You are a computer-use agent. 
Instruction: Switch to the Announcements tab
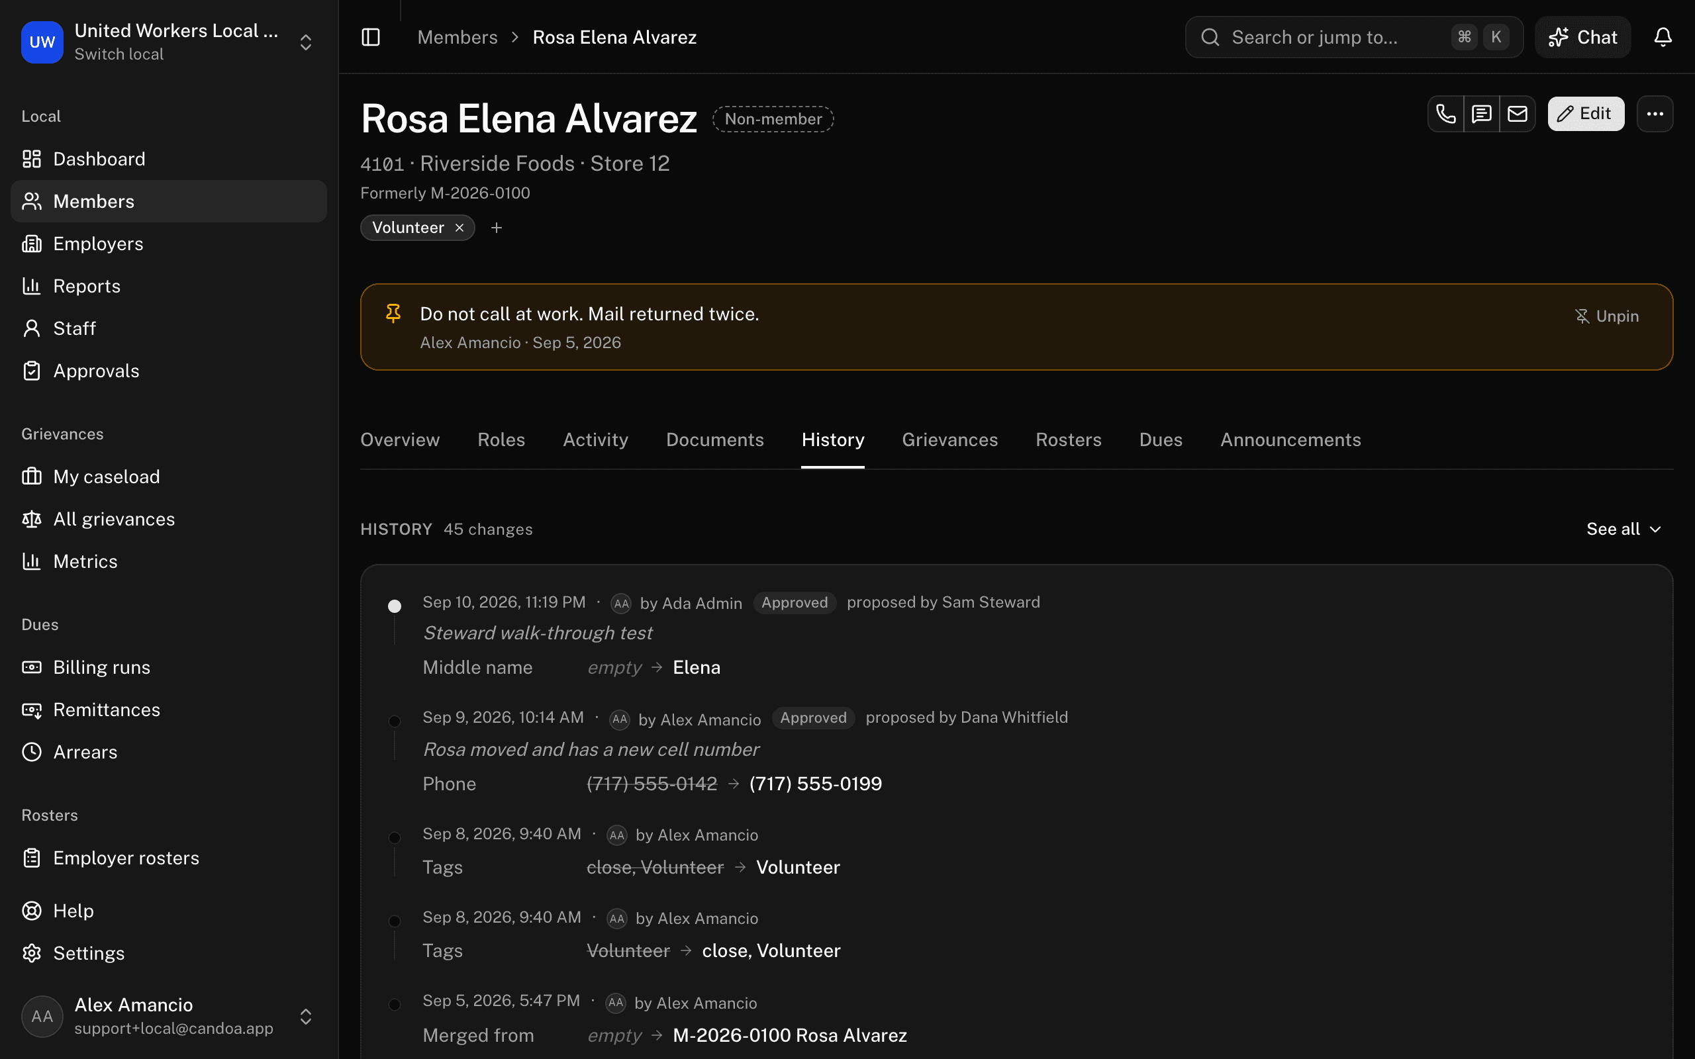pos(1290,440)
